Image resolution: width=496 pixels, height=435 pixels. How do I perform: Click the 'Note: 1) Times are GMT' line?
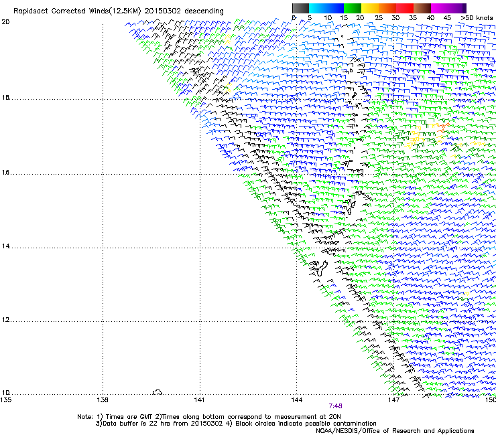coord(208,417)
